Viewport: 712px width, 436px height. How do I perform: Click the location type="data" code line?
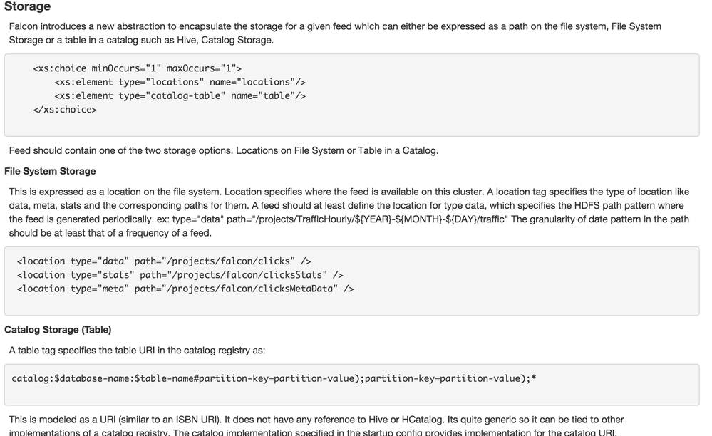click(164, 261)
